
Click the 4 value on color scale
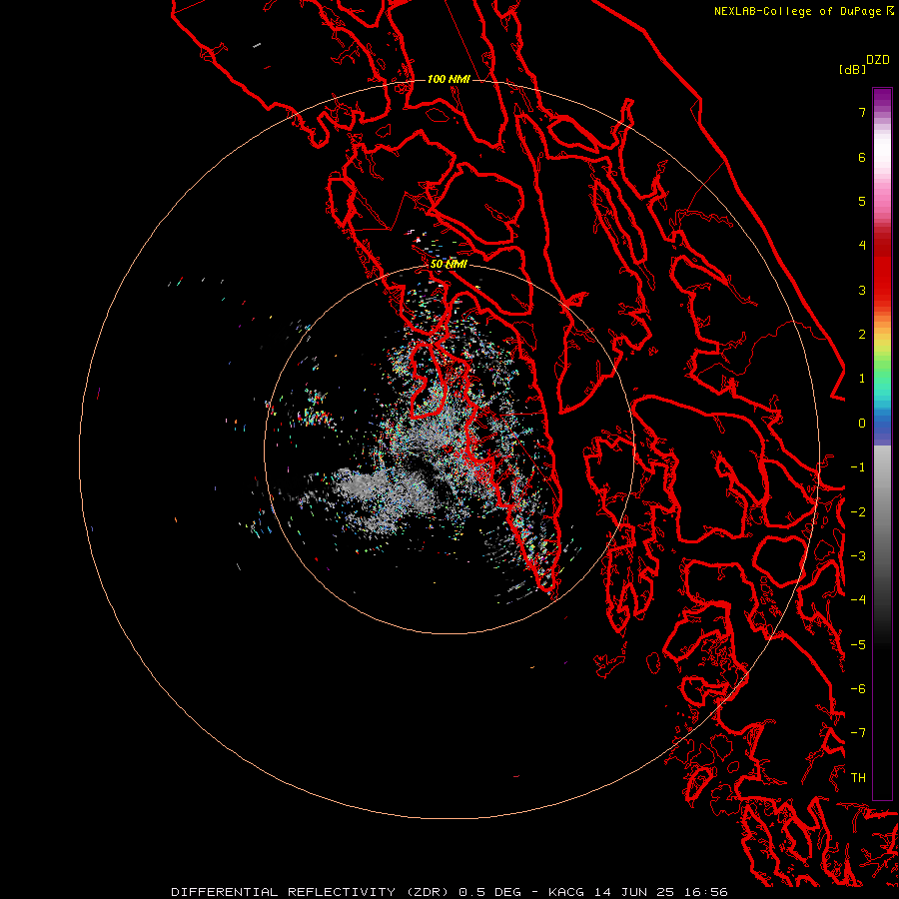862,246
